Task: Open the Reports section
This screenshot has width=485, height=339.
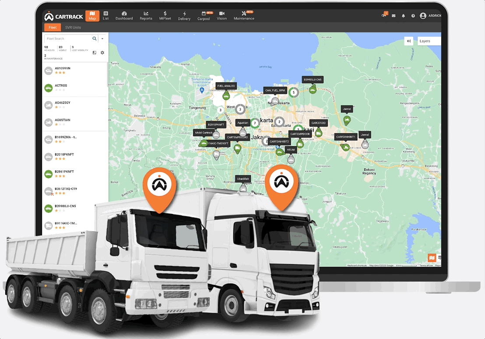Action: point(146,16)
